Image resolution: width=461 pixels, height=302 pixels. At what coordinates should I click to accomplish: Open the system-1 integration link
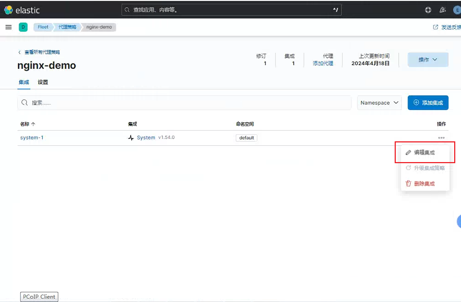coord(32,138)
